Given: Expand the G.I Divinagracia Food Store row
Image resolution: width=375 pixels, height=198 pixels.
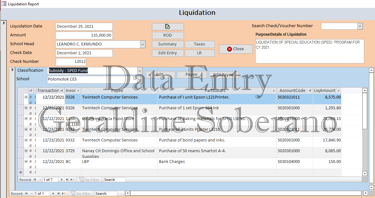Looking at the screenshot, I should coord(26,119).
